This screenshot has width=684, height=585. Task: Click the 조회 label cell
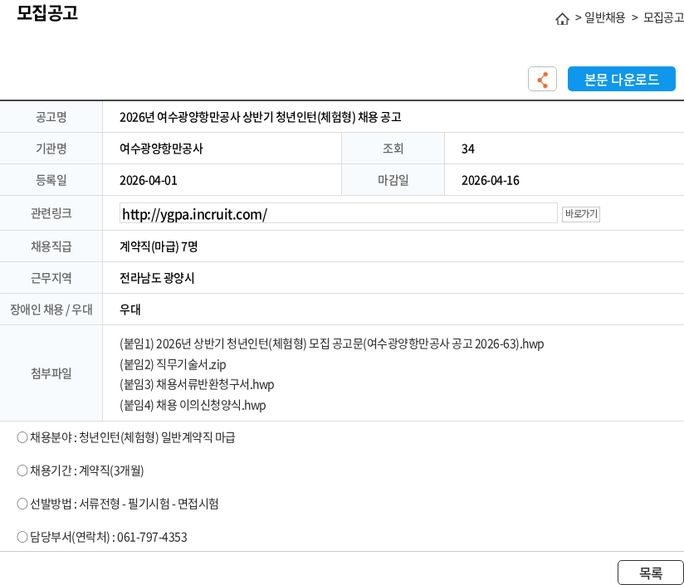click(x=393, y=149)
